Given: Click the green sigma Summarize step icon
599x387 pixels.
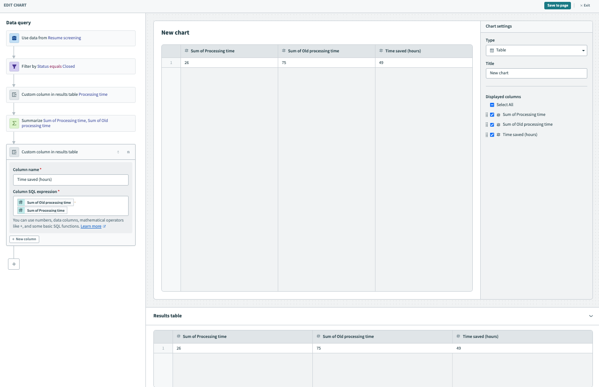Looking at the screenshot, I should click(x=14, y=123).
